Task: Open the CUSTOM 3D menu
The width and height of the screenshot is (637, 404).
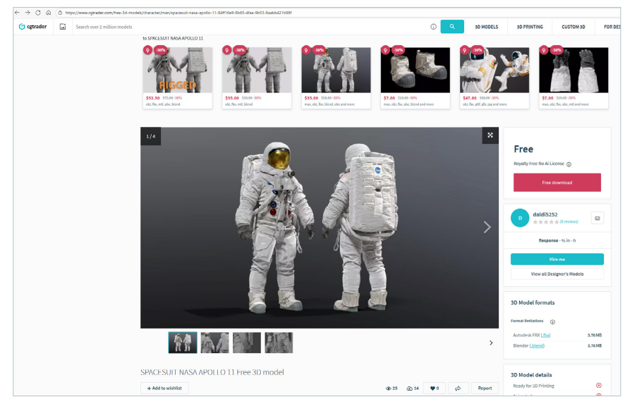Action: coord(573,27)
